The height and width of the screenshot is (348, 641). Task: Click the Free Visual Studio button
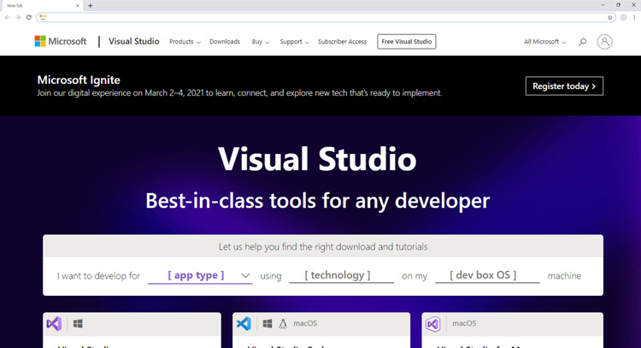[406, 42]
